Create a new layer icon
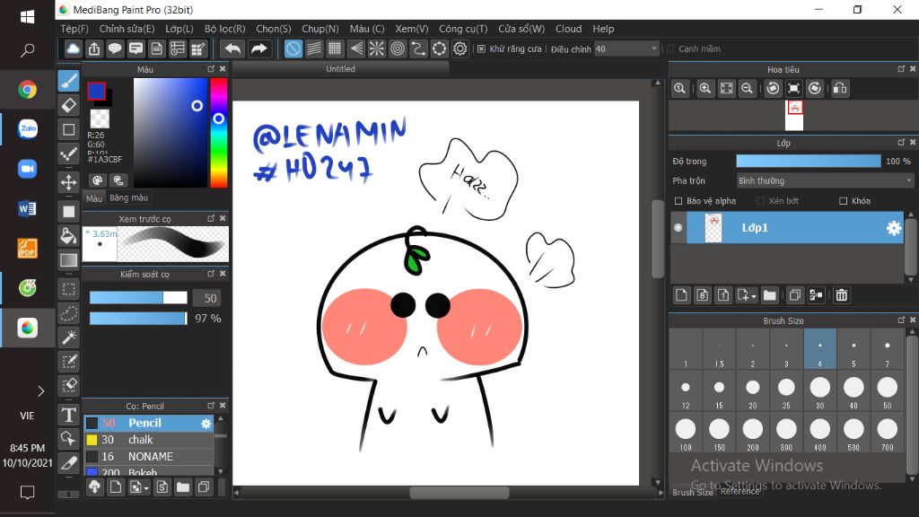Screen dimensions: 919x517 (x=681, y=294)
